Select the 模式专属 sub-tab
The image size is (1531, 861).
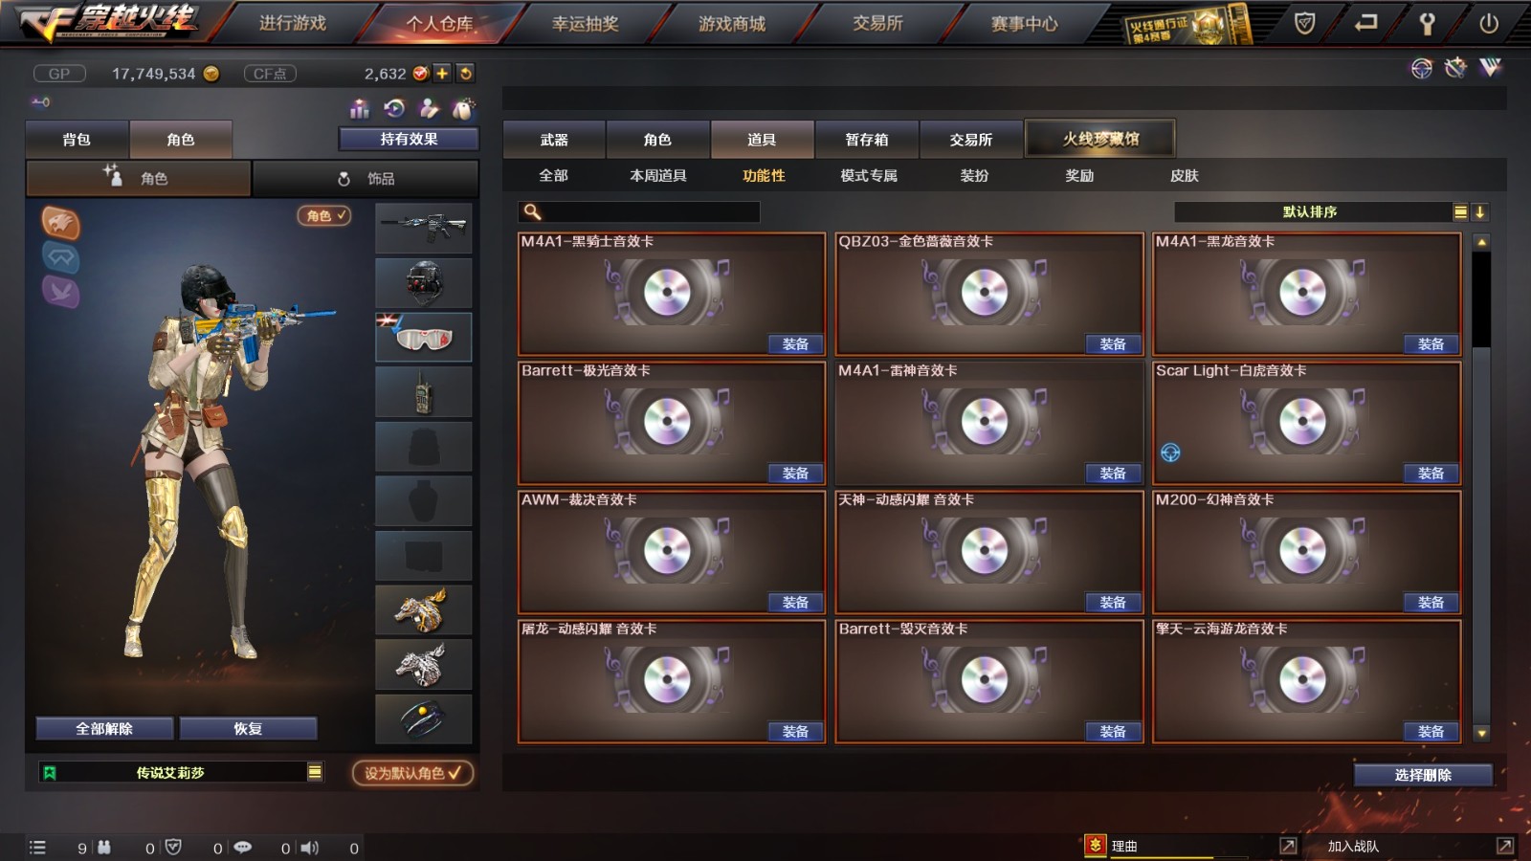869,176
